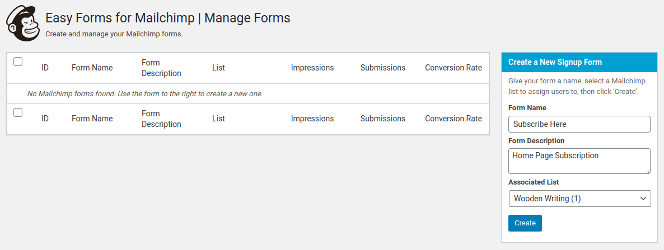Tick the select-all checkbox in table header
Viewport: 664px width, 250px height.
(18, 62)
